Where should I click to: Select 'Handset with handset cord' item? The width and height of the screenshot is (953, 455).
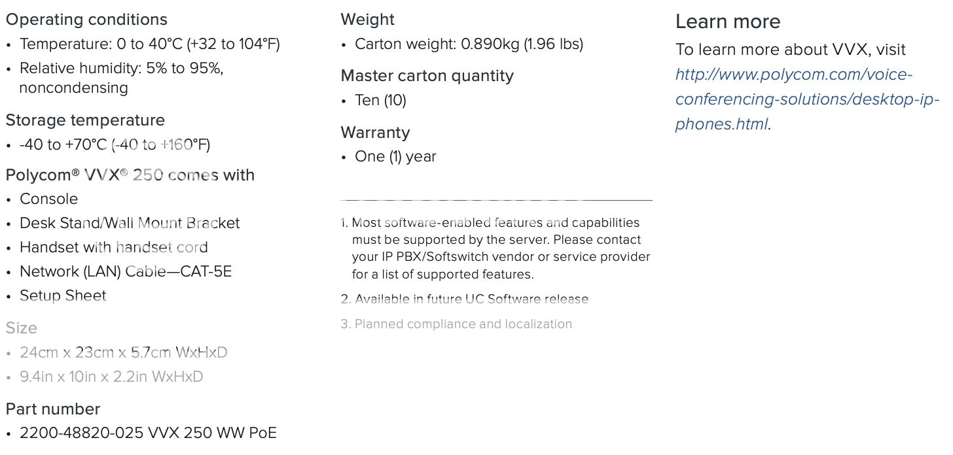coord(114,247)
